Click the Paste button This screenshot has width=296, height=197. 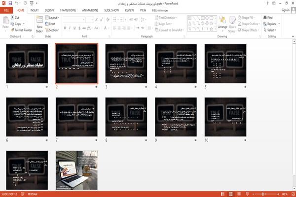5,23
